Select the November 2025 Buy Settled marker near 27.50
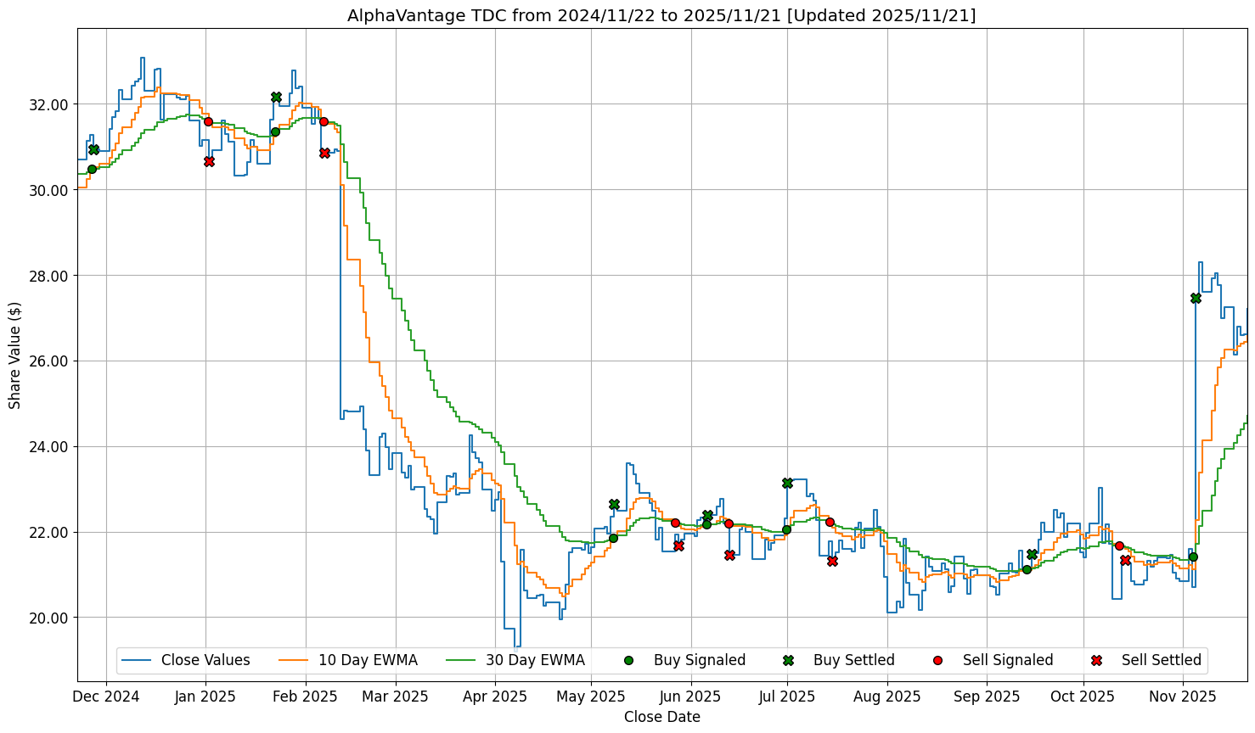The image size is (1255, 733). [1196, 298]
